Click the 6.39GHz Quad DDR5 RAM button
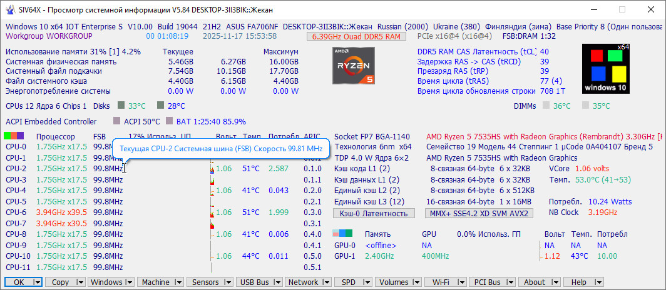The image size is (666, 290). tap(355, 37)
